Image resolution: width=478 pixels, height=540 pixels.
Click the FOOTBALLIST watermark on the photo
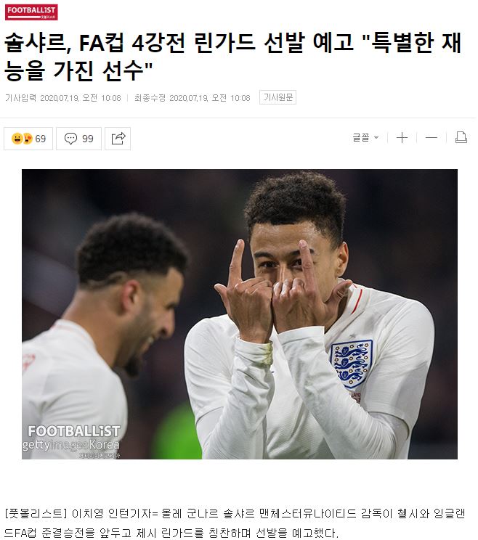click(74, 431)
